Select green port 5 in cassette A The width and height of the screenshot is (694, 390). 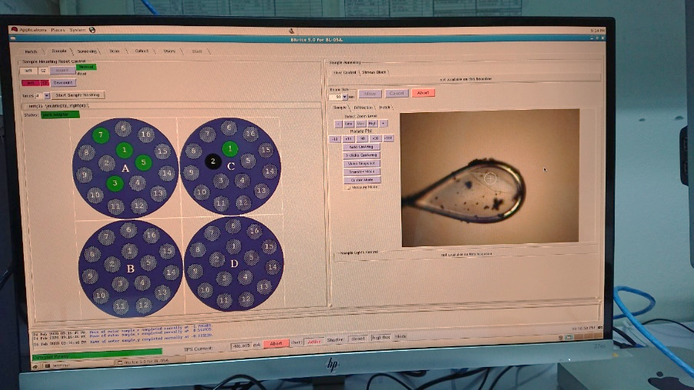(142, 162)
